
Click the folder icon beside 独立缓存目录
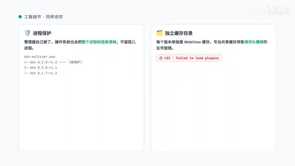tap(159, 33)
